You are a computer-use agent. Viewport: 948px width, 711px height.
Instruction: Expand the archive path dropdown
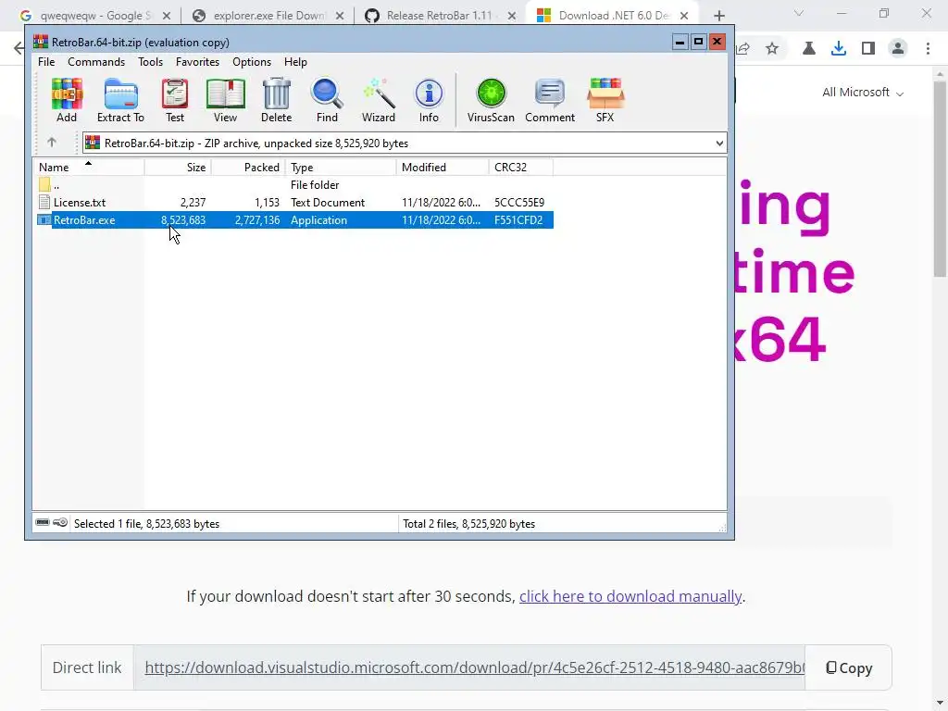click(718, 143)
